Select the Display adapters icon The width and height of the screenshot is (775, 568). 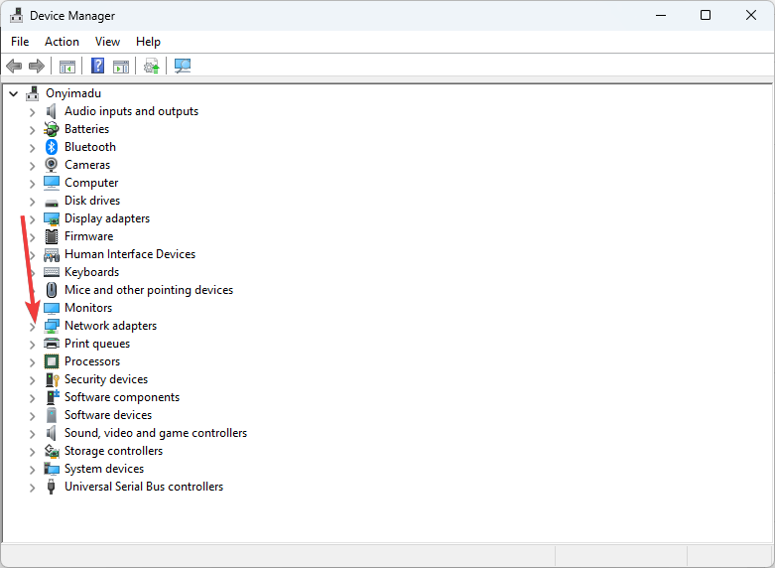[52, 218]
